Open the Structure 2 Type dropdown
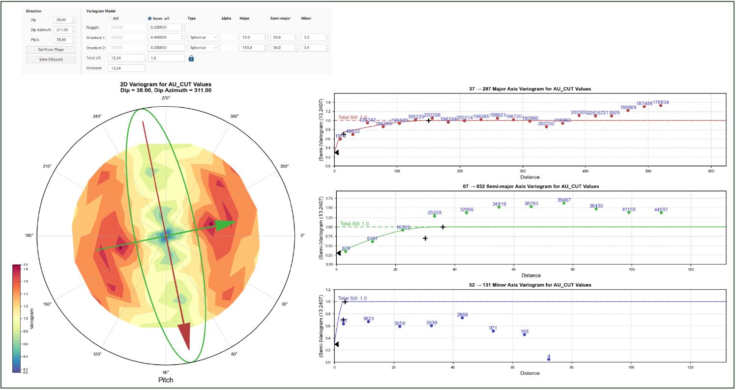736x390 pixels. (203, 48)
